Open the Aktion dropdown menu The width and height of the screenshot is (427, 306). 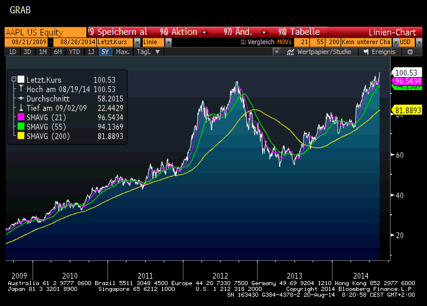coord(204,32)
